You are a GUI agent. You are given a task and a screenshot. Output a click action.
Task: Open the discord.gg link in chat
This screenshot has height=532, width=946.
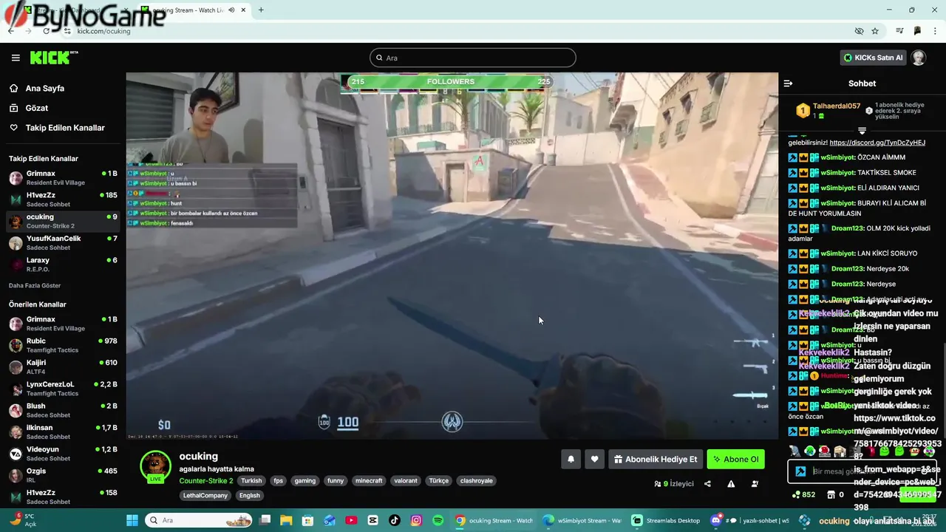[877, 143]
